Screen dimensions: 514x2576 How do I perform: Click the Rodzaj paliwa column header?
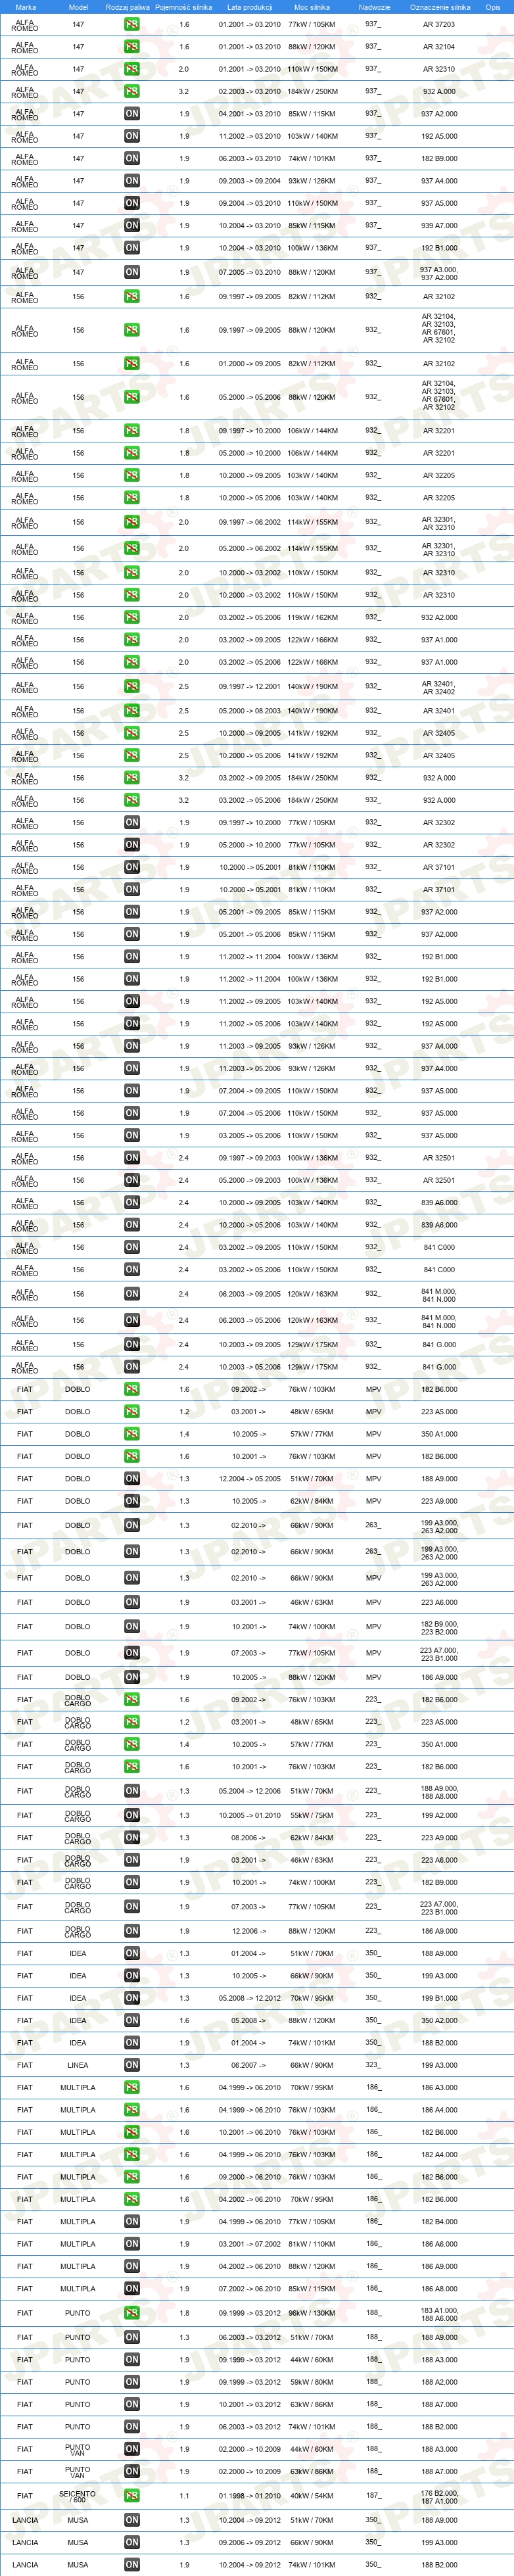128,7
